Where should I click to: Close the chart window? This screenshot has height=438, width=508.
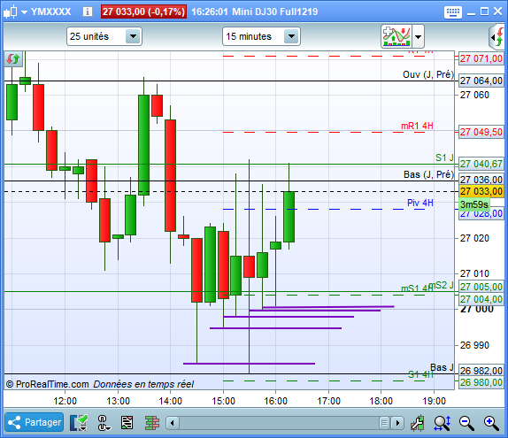tap(497, 12)
